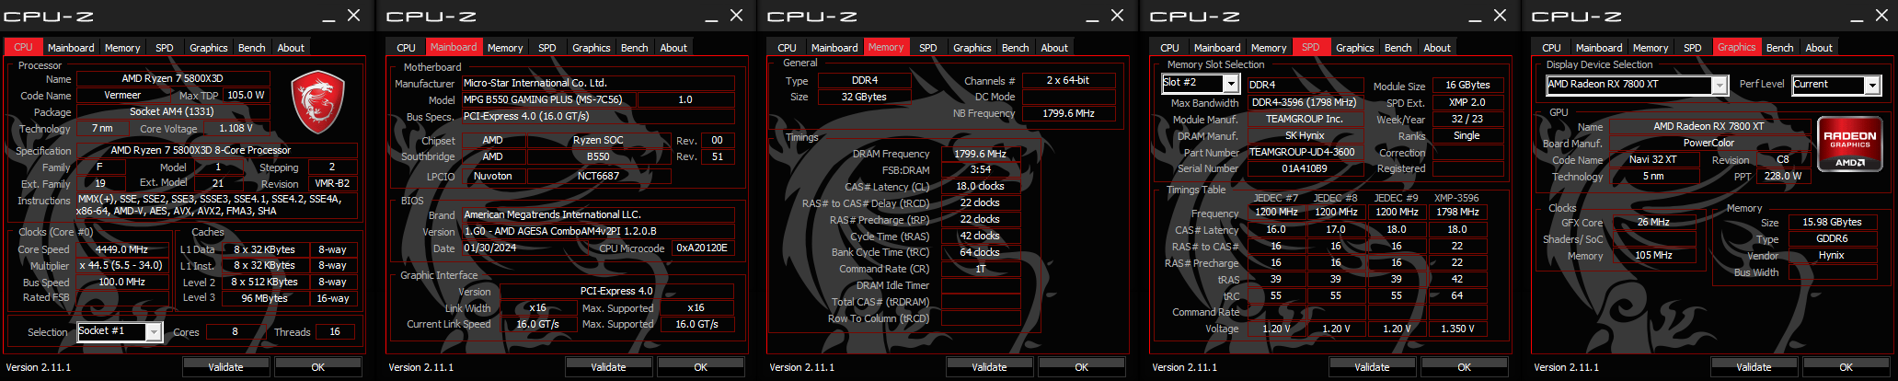Minimize the Graphics CPU-Z window
The width and height of the screenshot is (1898, 381).
(1858, 16)
